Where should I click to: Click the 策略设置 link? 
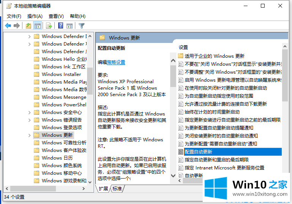(116, 62)
